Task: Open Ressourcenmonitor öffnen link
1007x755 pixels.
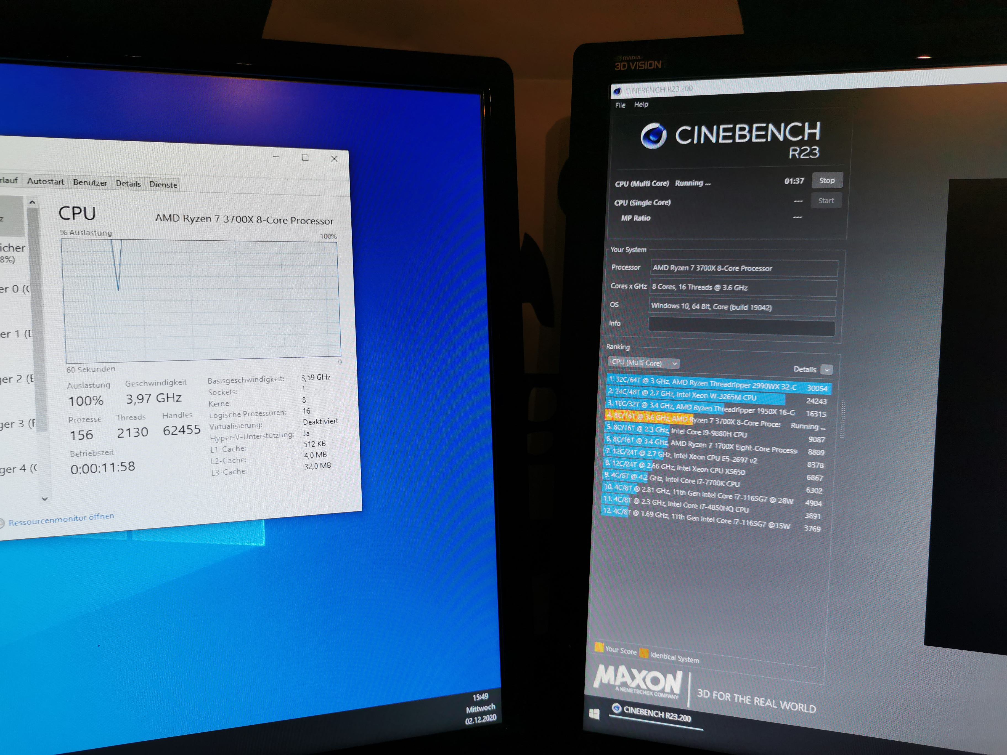Action: 62,519
